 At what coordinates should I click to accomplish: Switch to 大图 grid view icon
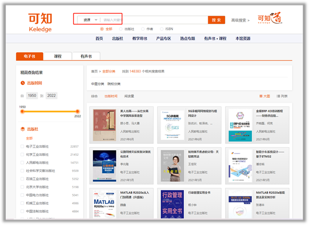tap(261, 96)
